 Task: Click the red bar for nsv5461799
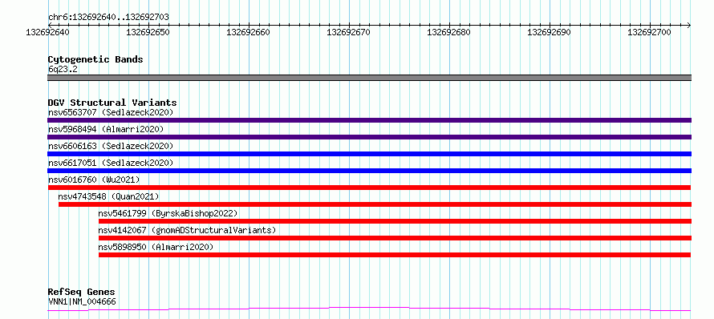click(395, 221)
